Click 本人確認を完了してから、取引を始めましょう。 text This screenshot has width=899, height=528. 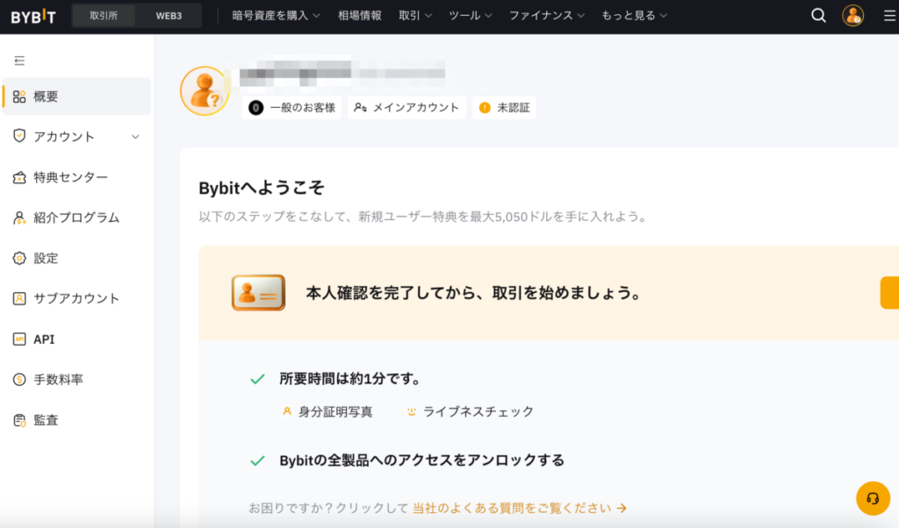click(473, 293)
